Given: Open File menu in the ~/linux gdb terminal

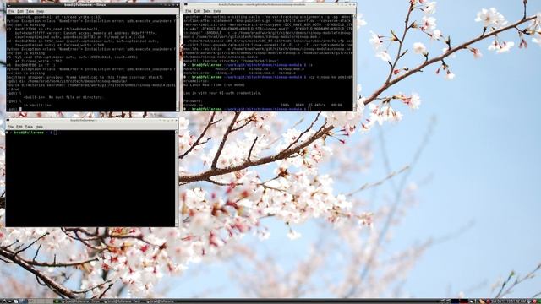Looking at the screenshot, I should (x=11, y=11).
